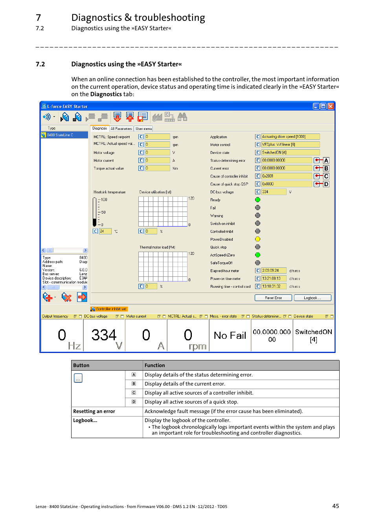Click the add device icon in left panel

tap(47, 297)
